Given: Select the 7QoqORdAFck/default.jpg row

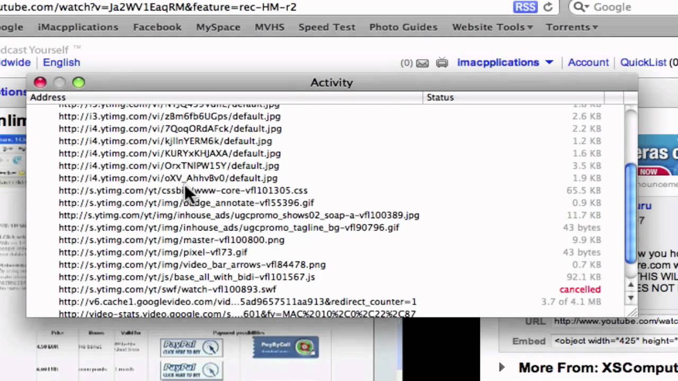Looking at the screenshot, I should tap(326, 129).
